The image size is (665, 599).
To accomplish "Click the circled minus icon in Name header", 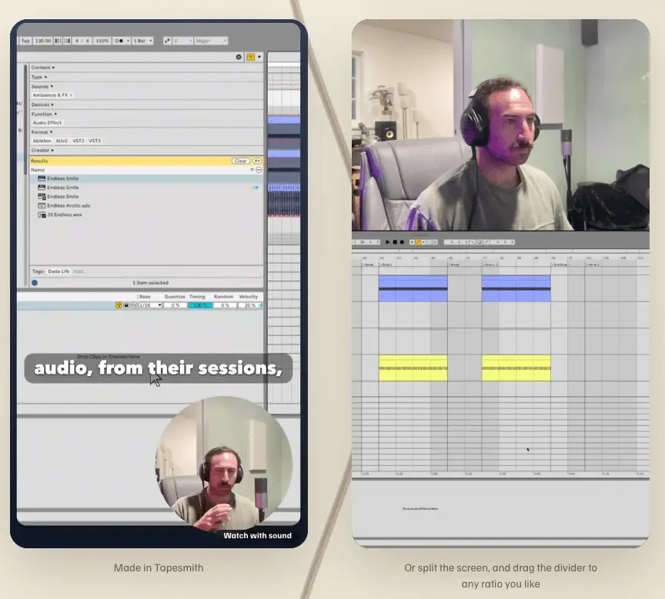I will 259,170.
